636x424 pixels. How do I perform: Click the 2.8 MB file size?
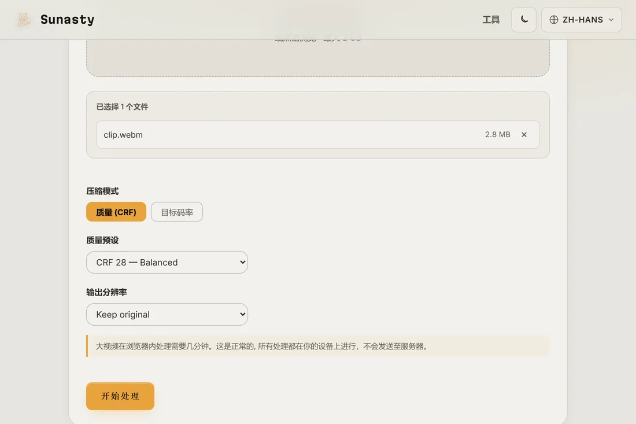pos(498,135)
